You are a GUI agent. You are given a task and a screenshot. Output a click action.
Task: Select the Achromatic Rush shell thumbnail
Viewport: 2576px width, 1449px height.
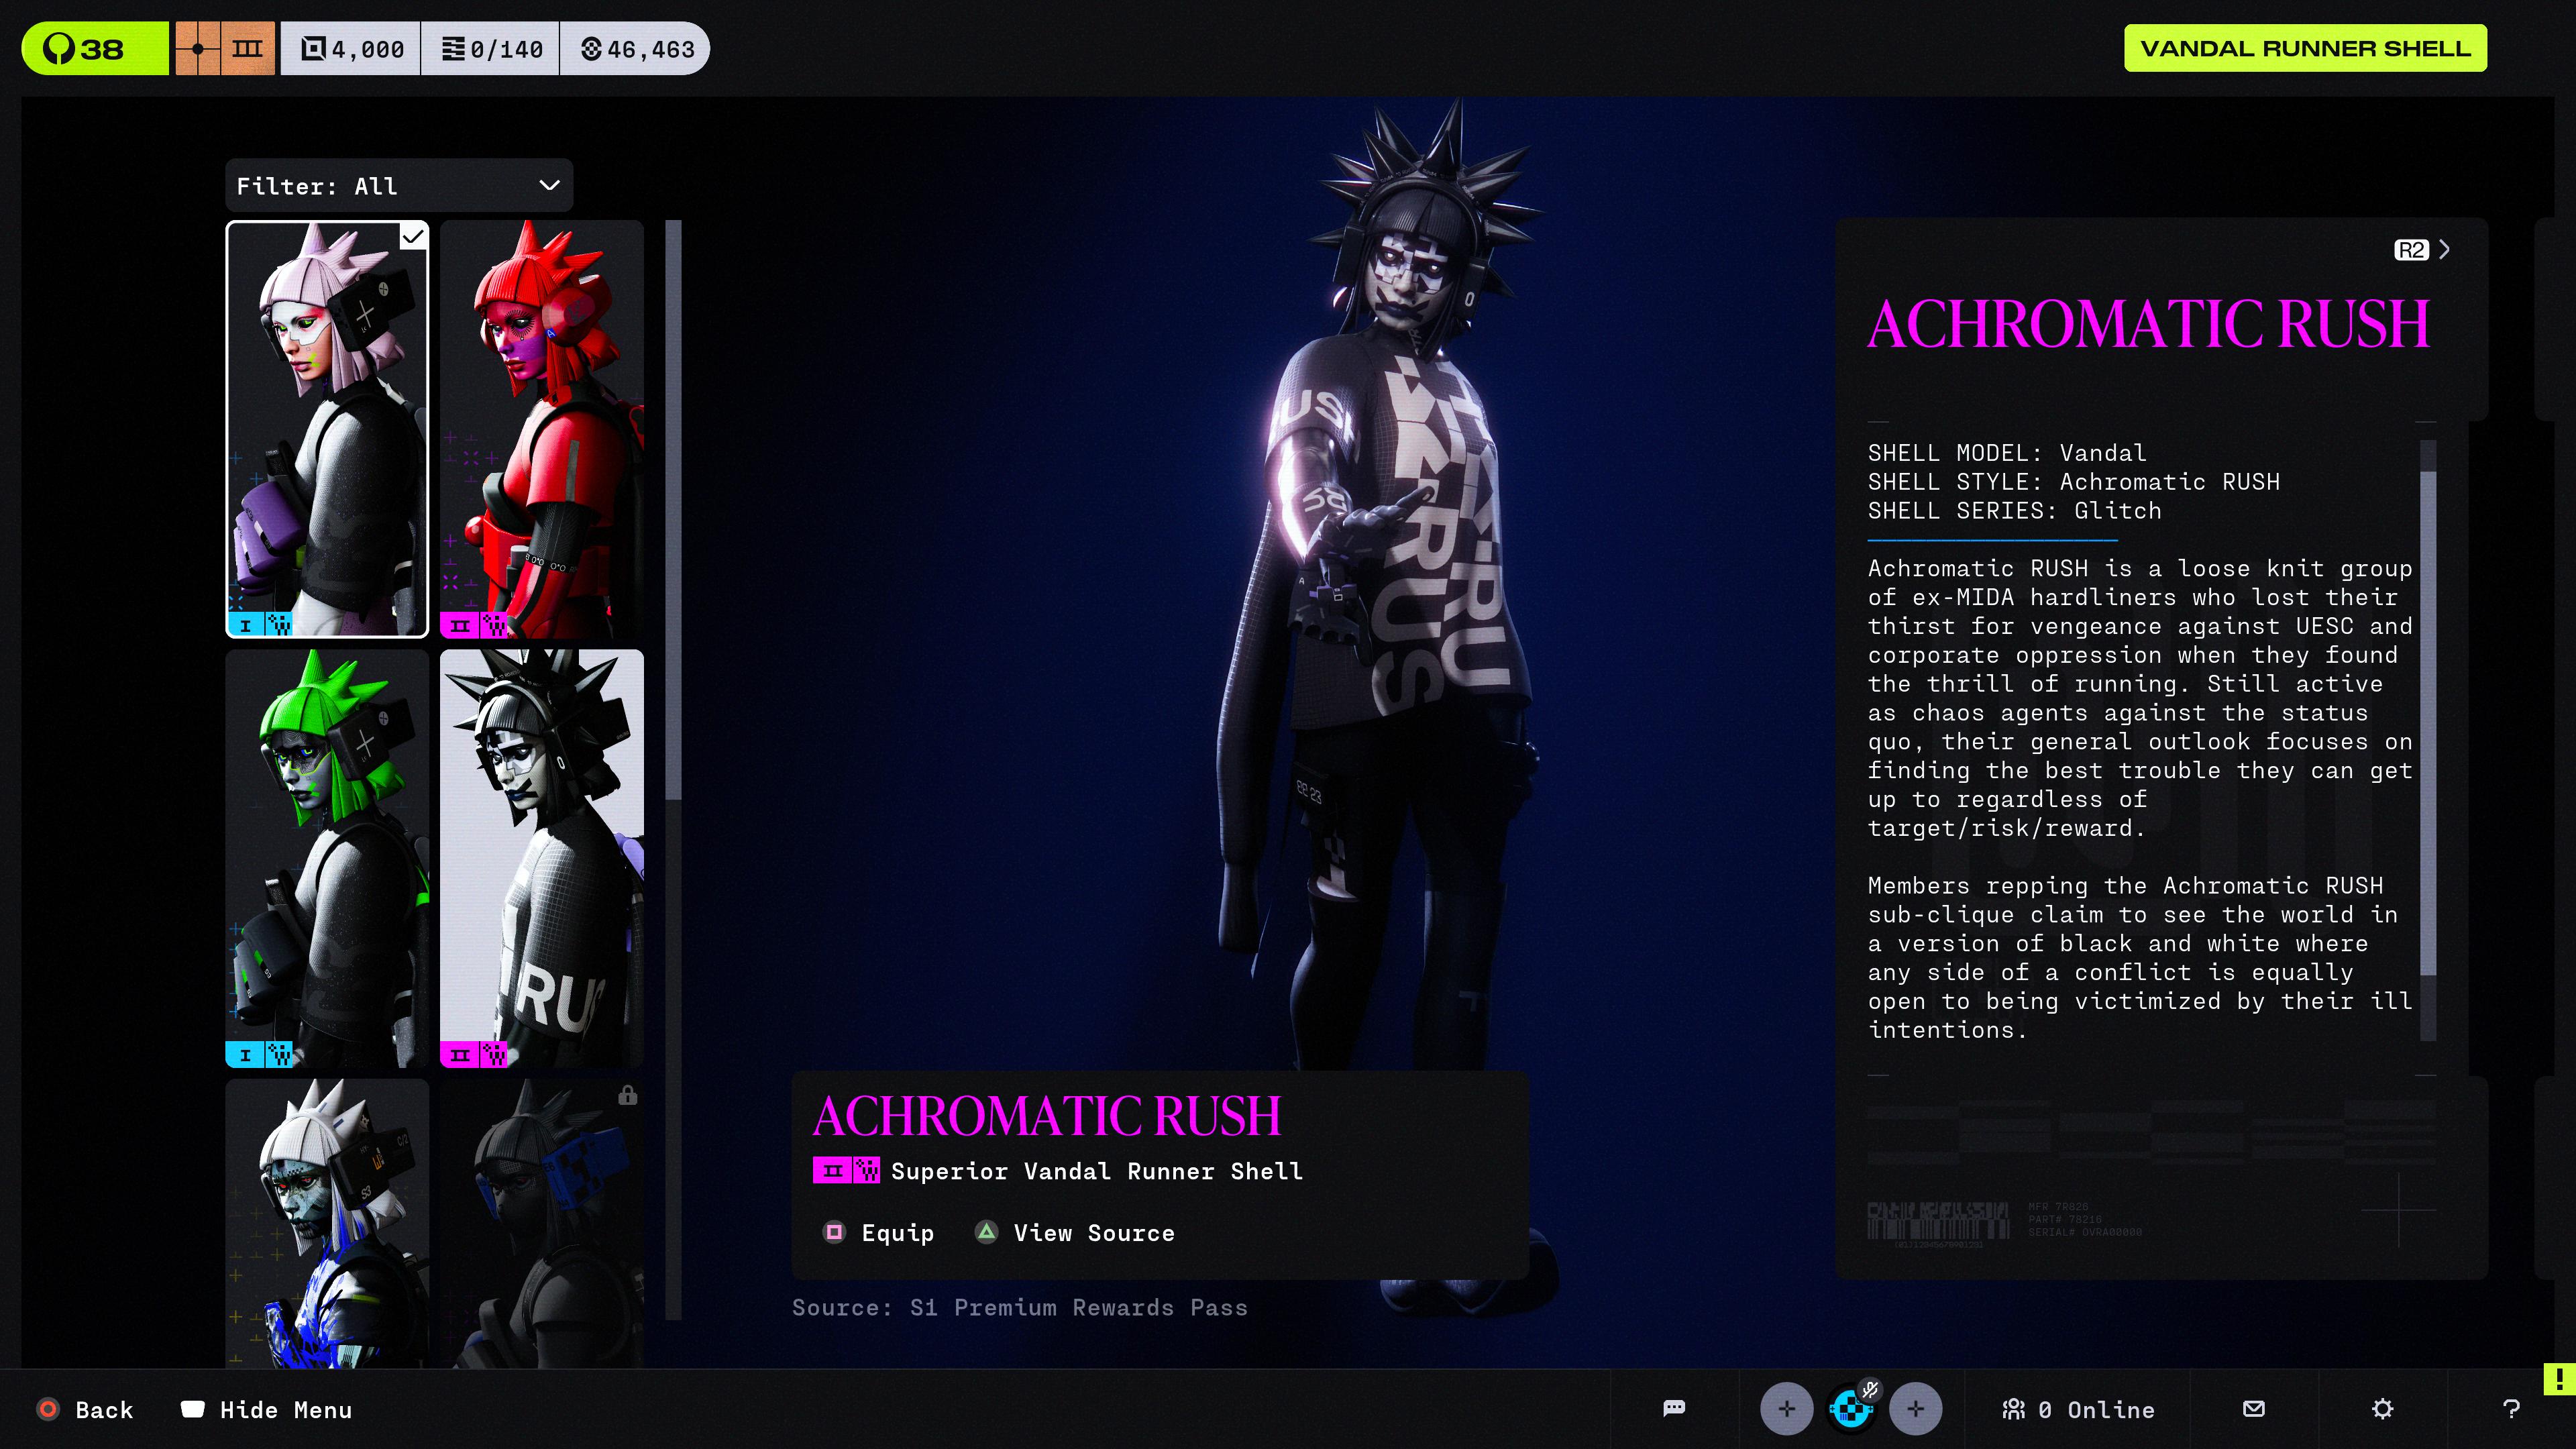(x=542, y=858)
